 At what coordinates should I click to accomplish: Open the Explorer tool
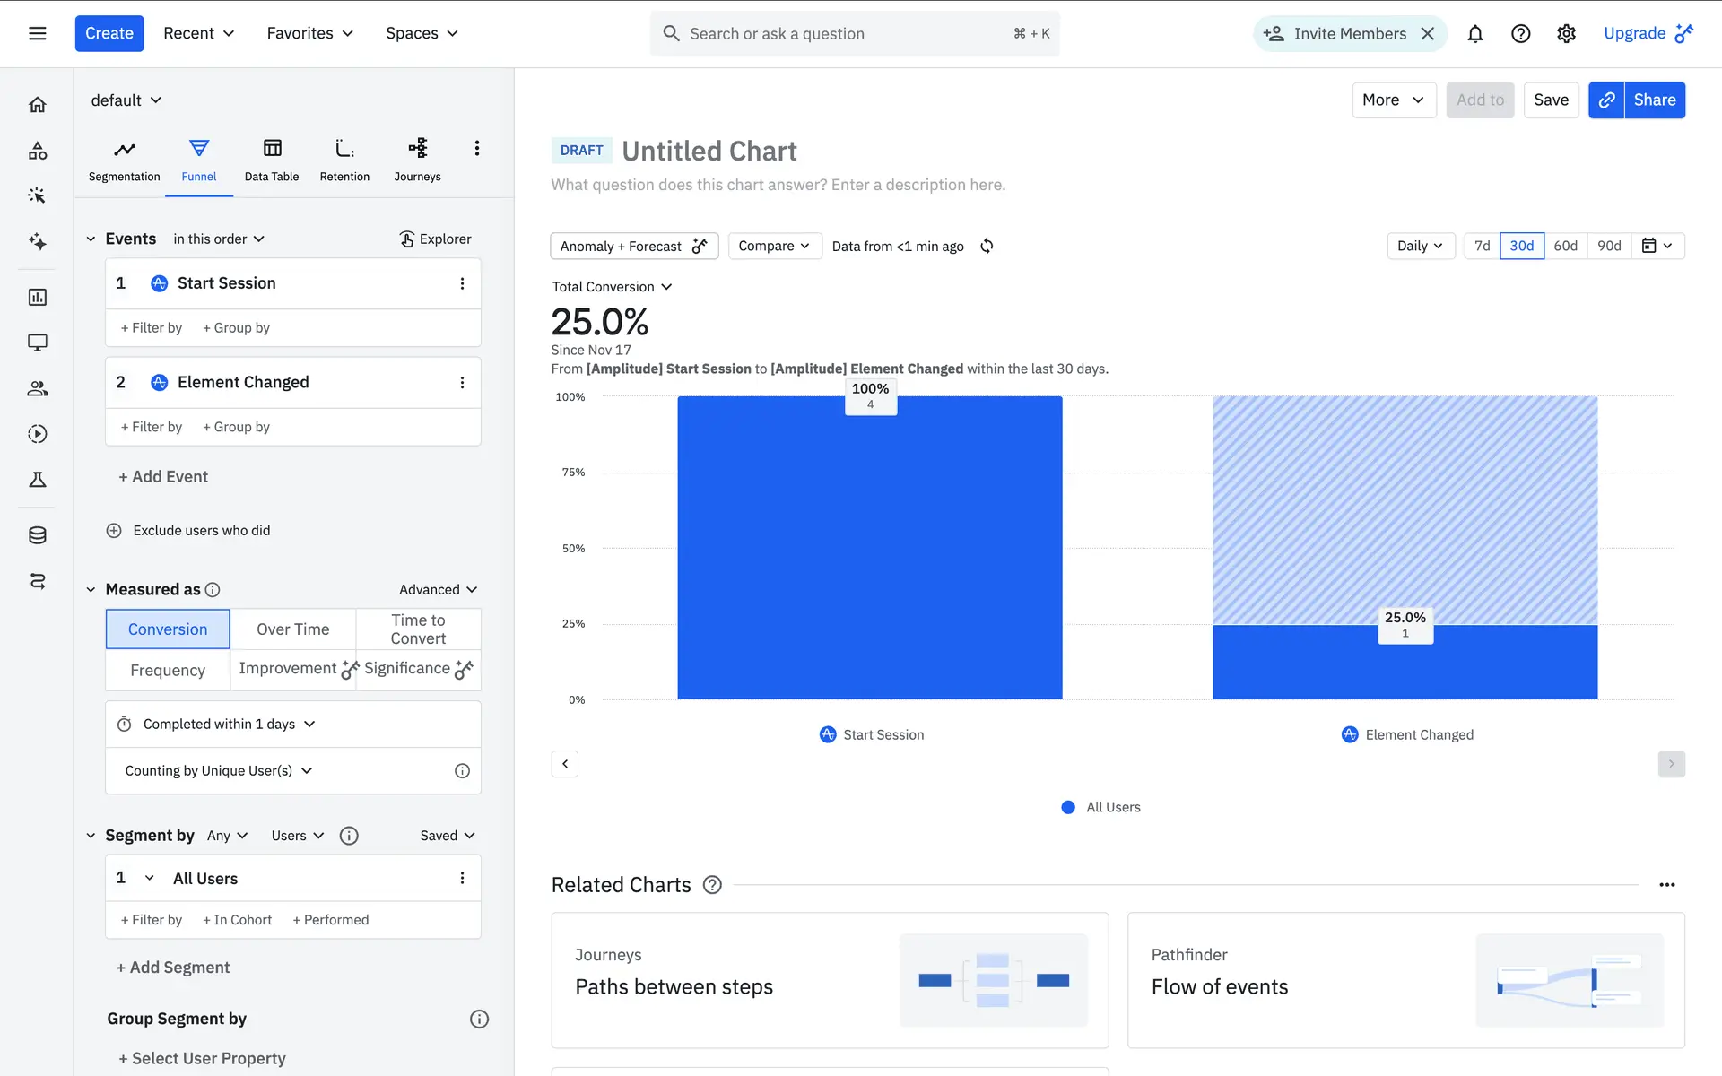[x=435, y=239]
